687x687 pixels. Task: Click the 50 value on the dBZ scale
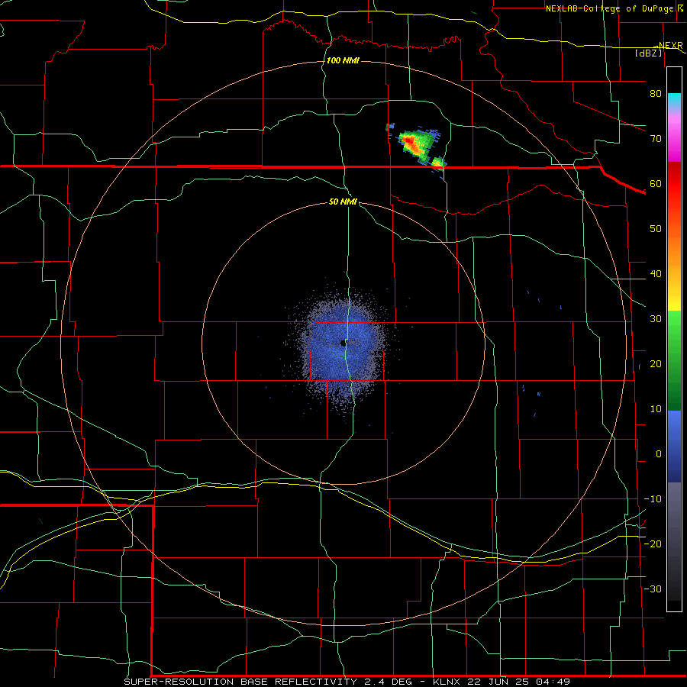(656, 229)
